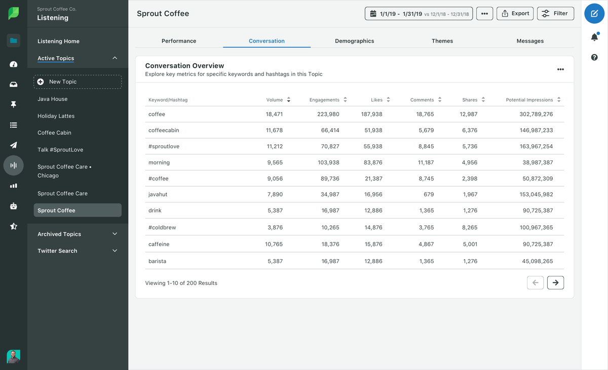Click the blue Compose pencil icon
The width and height of the screenshot is (608, 370).
pos(594,14)
